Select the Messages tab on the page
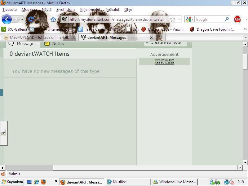Image resolution: width=248 pixels, height=186 pixels. pyautogui.click(x=22, y=44)
